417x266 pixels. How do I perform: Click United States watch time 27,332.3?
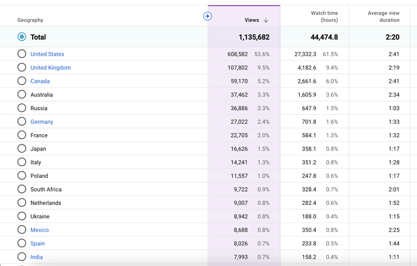tap(305, 54)
